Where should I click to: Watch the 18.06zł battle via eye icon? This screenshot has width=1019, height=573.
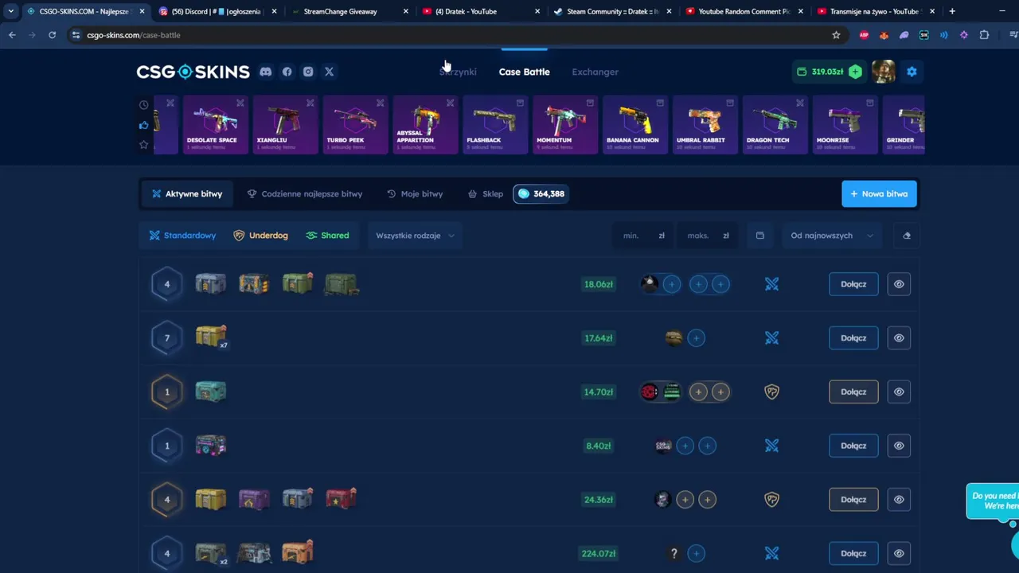(899, 284)
